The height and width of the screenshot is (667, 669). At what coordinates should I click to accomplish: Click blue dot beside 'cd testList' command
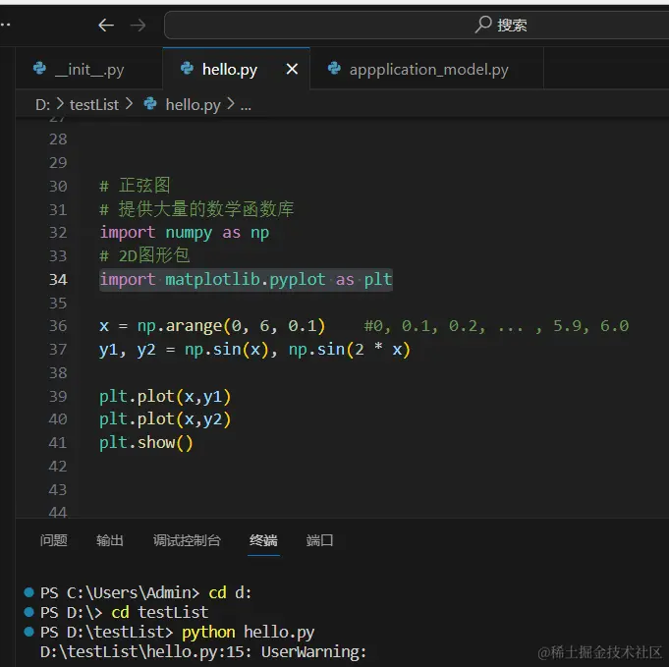[29, 612]
